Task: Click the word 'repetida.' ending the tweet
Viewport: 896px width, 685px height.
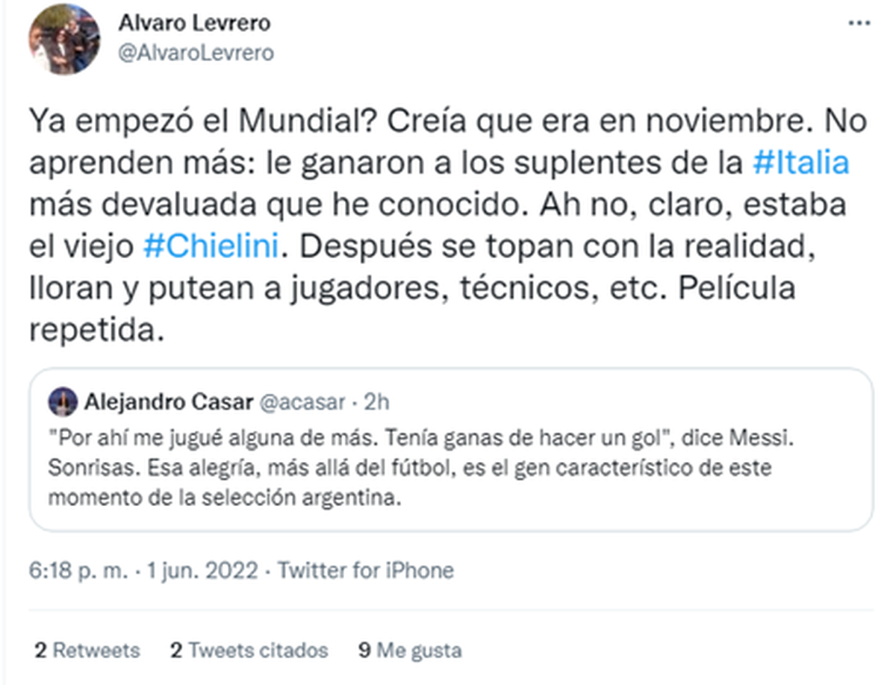Action: point(96,330)
